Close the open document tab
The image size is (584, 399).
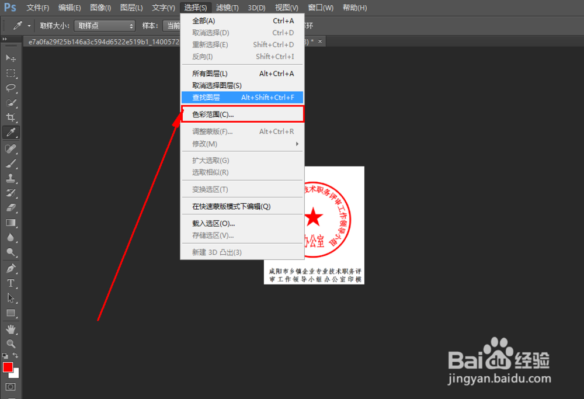(320, 41)
